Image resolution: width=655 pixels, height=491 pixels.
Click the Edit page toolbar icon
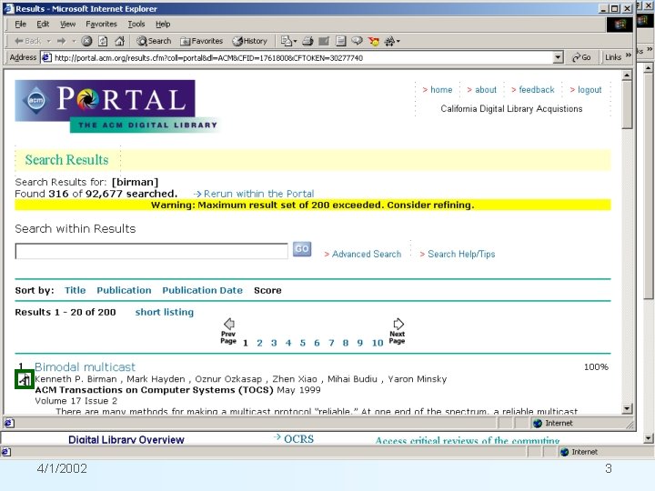pos(324,41)
